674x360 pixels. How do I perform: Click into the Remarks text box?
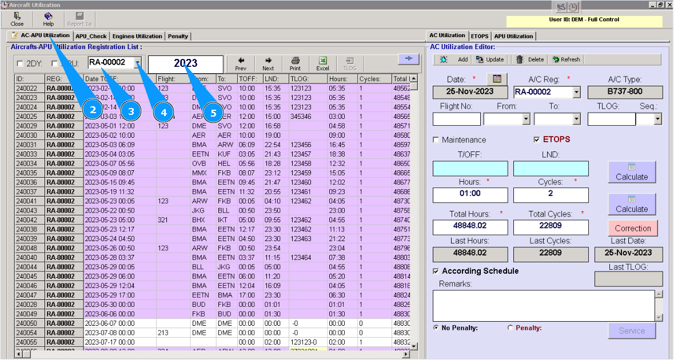[x=543, y=306]
